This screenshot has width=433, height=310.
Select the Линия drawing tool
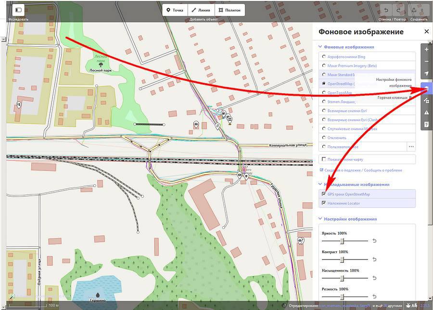(201, 10)
